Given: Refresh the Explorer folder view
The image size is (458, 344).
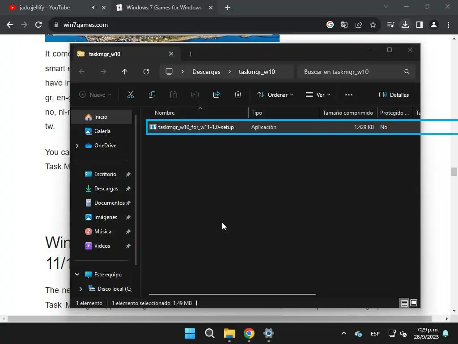Looking at the screenshot, I should 146,72.
